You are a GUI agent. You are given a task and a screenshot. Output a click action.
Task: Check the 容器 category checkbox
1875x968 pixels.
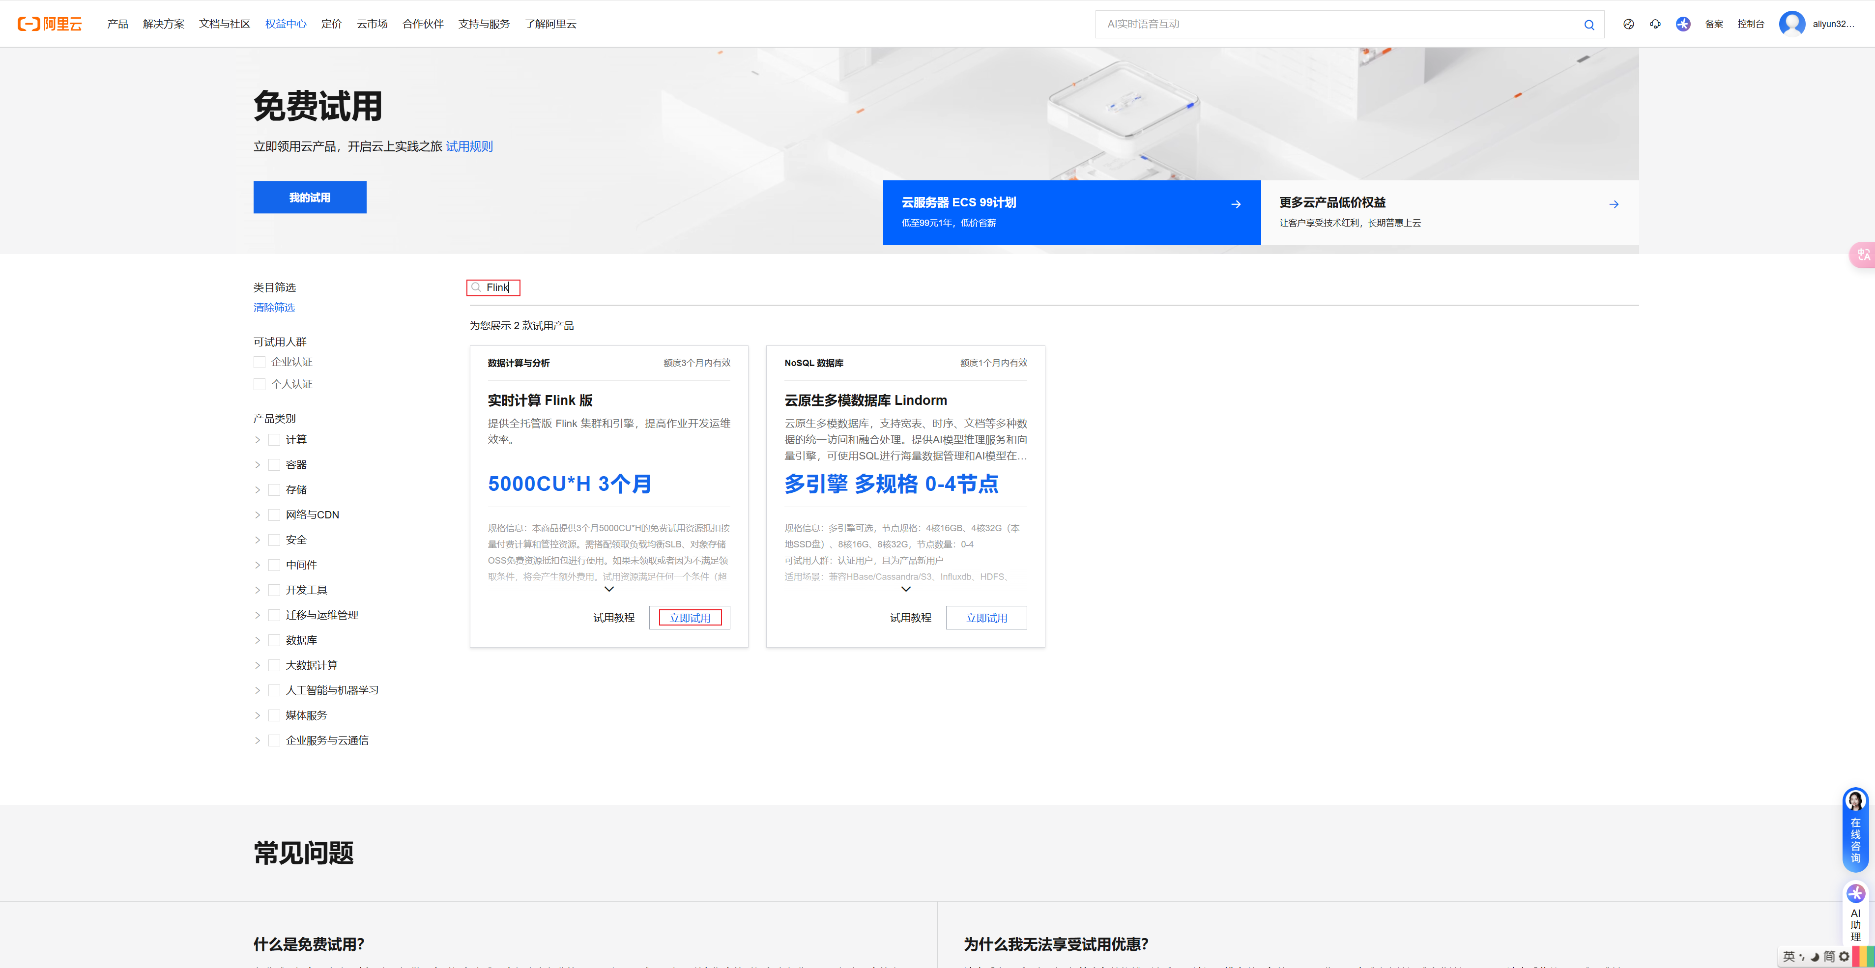(x=274, y=465)
